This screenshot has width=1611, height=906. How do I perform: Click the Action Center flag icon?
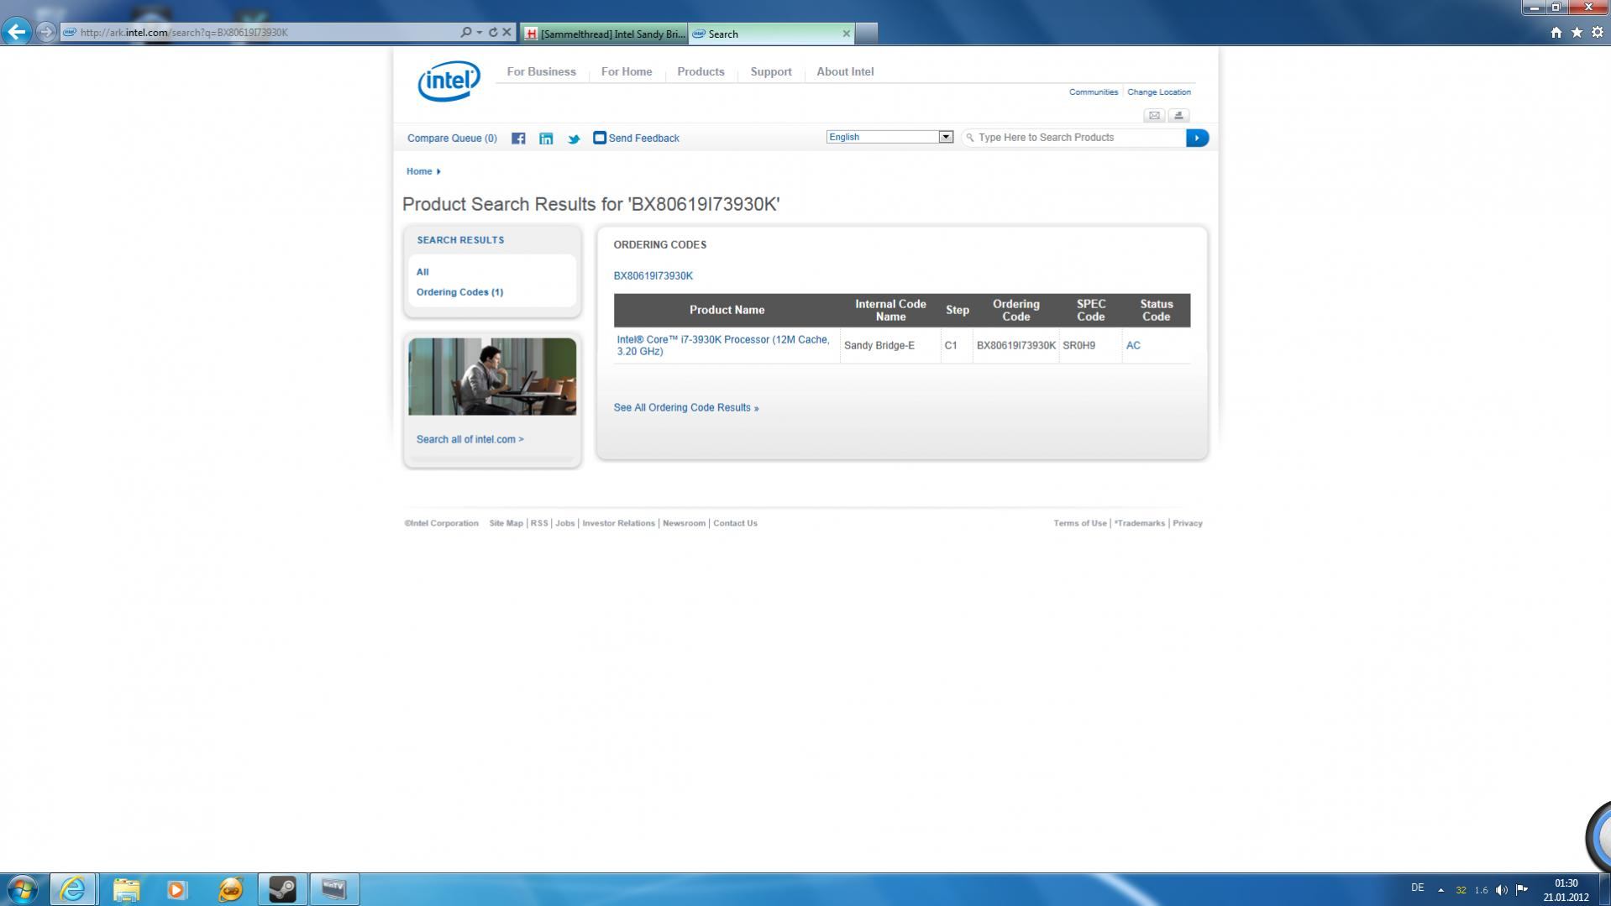(1521, 890)
